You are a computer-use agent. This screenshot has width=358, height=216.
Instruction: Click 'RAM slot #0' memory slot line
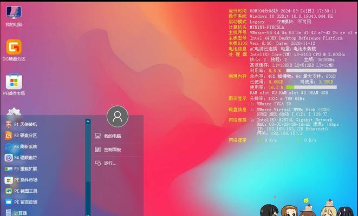289,93
